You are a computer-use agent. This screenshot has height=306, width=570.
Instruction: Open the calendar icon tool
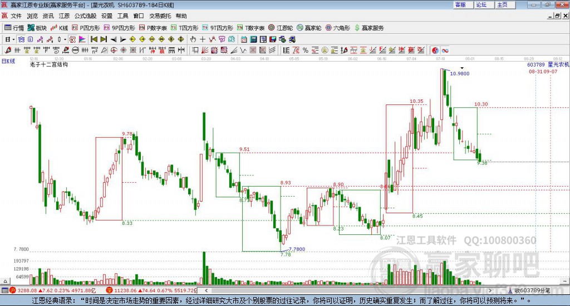point(244,39)
